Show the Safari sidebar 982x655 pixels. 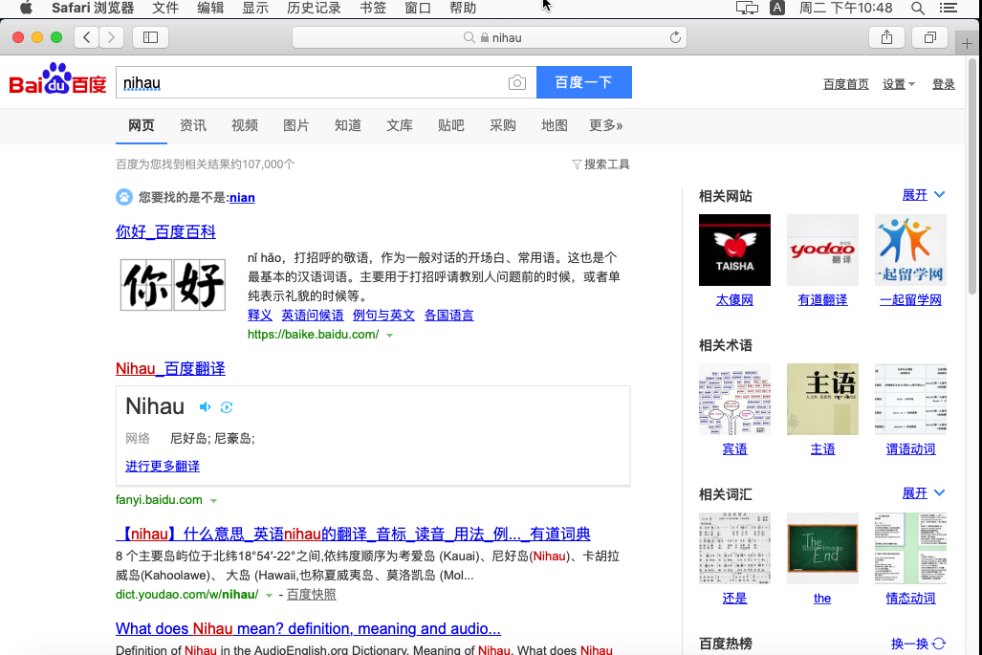click(150, 37)
